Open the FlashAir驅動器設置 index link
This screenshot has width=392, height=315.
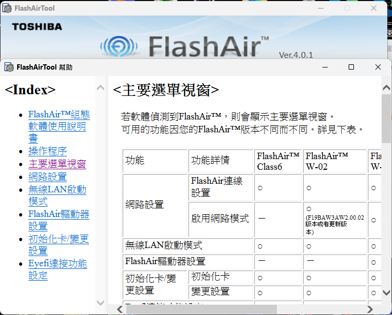pos(59,220)
